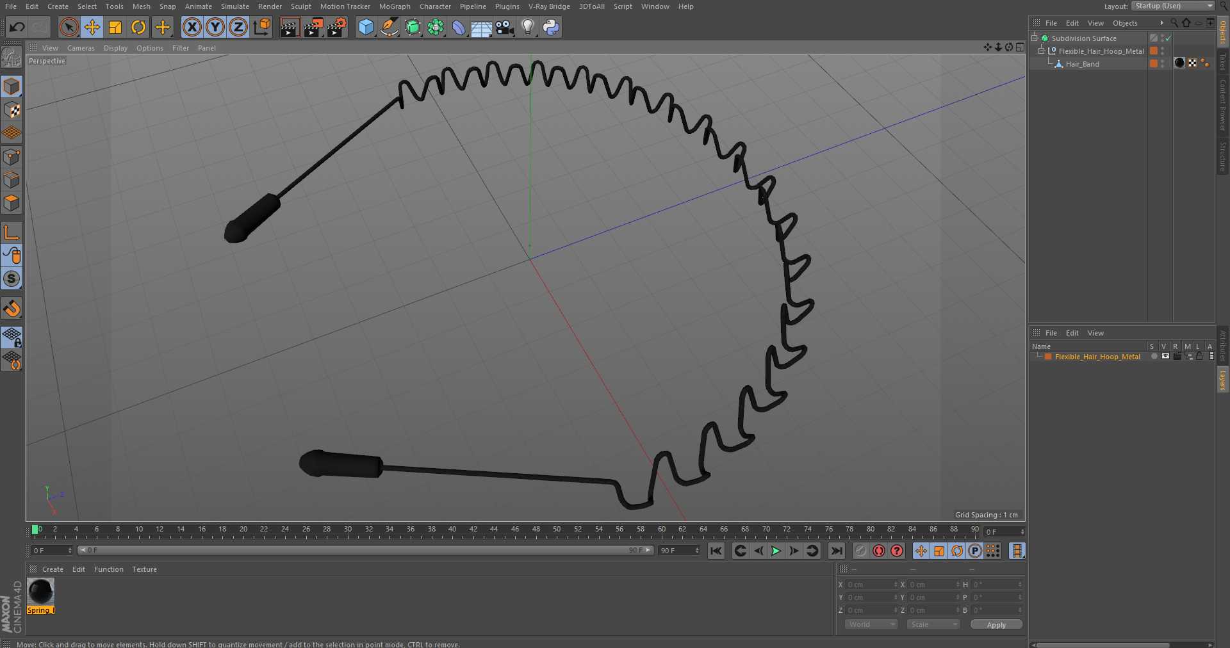Click the Locked Workplane icon
1230x648 pixels.
(12, 337)
